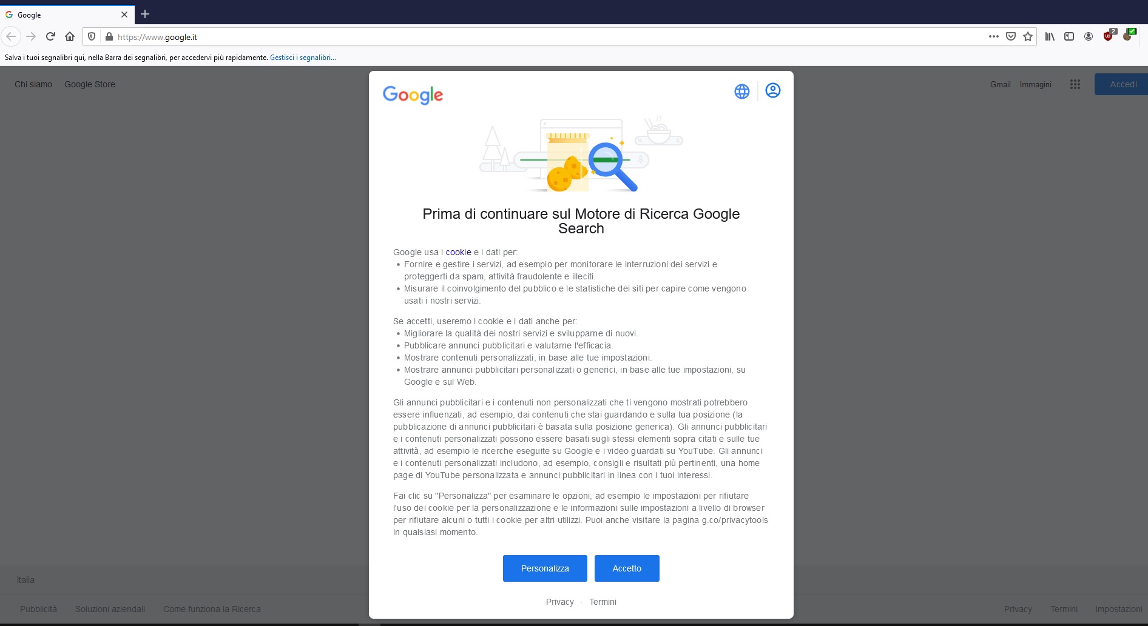Open the tracking protection shield icon
Viewport: 1148px width, 626px height.
(92, 36)
